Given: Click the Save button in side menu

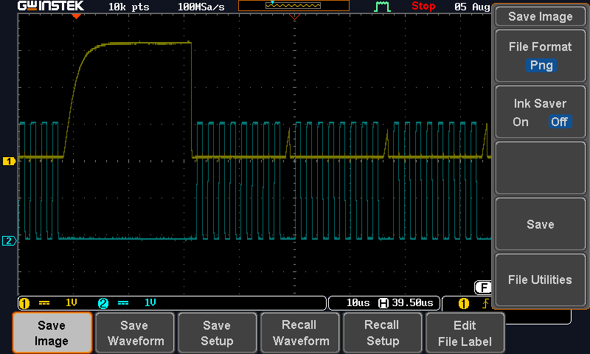Looking at the screenshot, I should pyautogui.click(x=541, y=224).
